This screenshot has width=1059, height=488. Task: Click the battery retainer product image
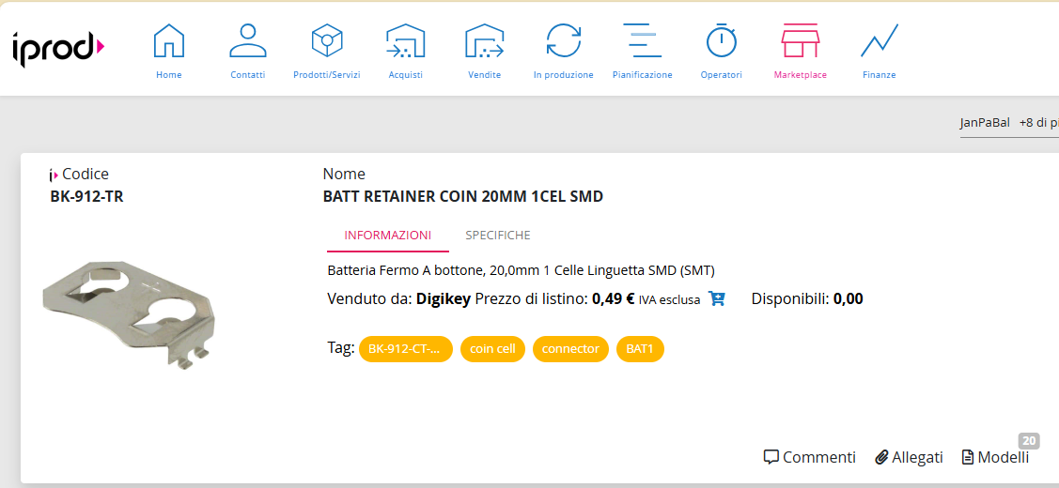[129, 313]
